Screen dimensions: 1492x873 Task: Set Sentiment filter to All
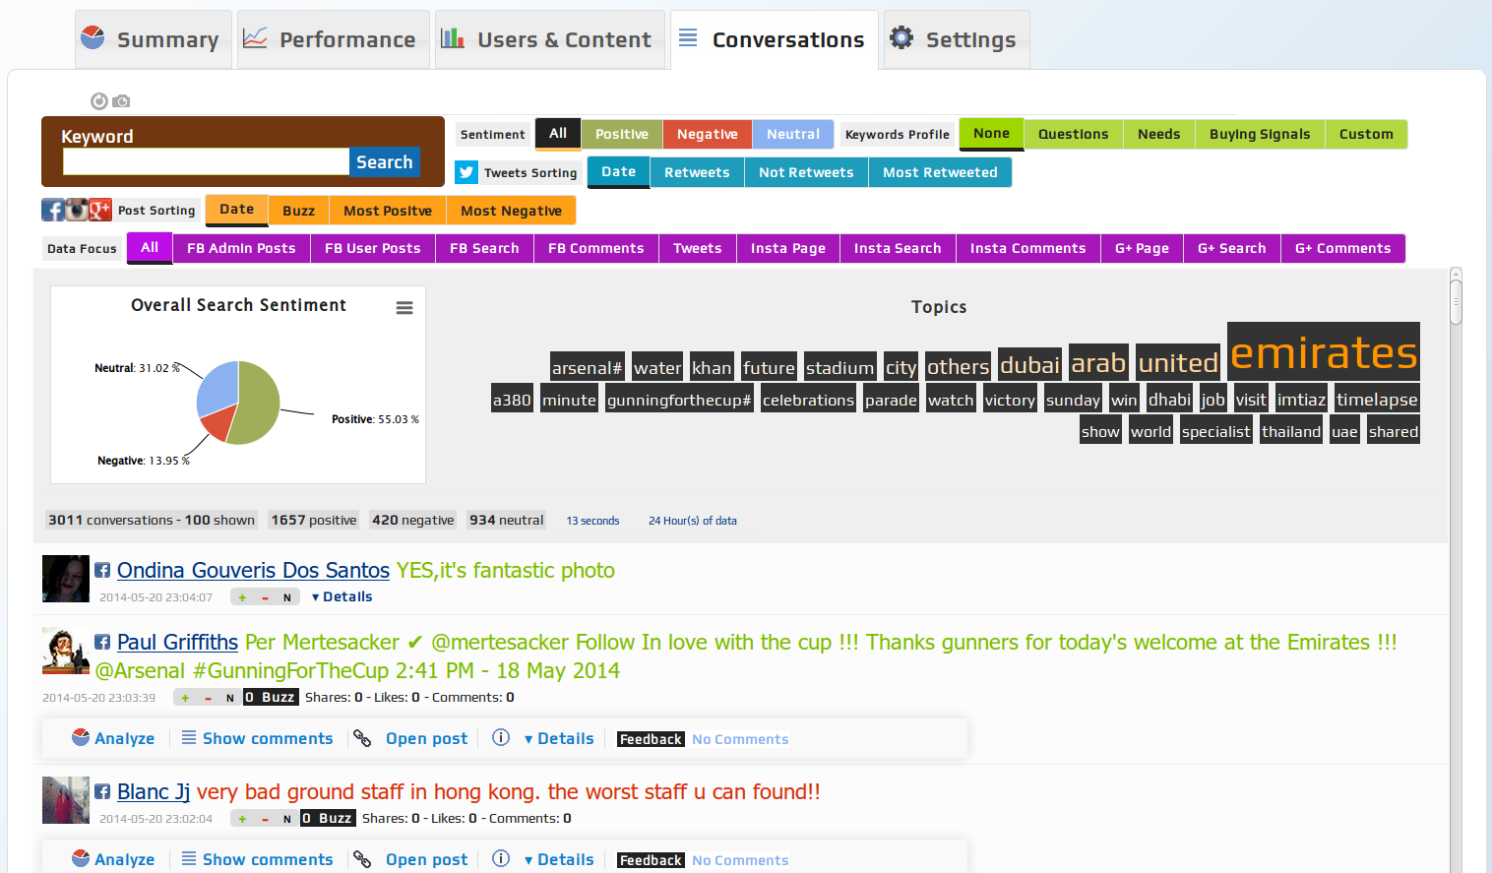[558, 133]
